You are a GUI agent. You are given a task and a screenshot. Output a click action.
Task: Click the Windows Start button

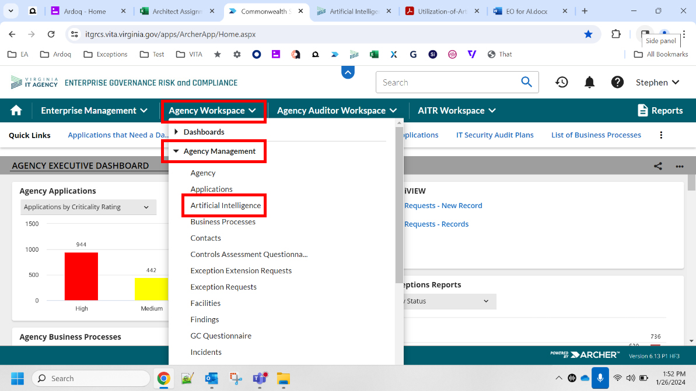click(x=18, y=378)
